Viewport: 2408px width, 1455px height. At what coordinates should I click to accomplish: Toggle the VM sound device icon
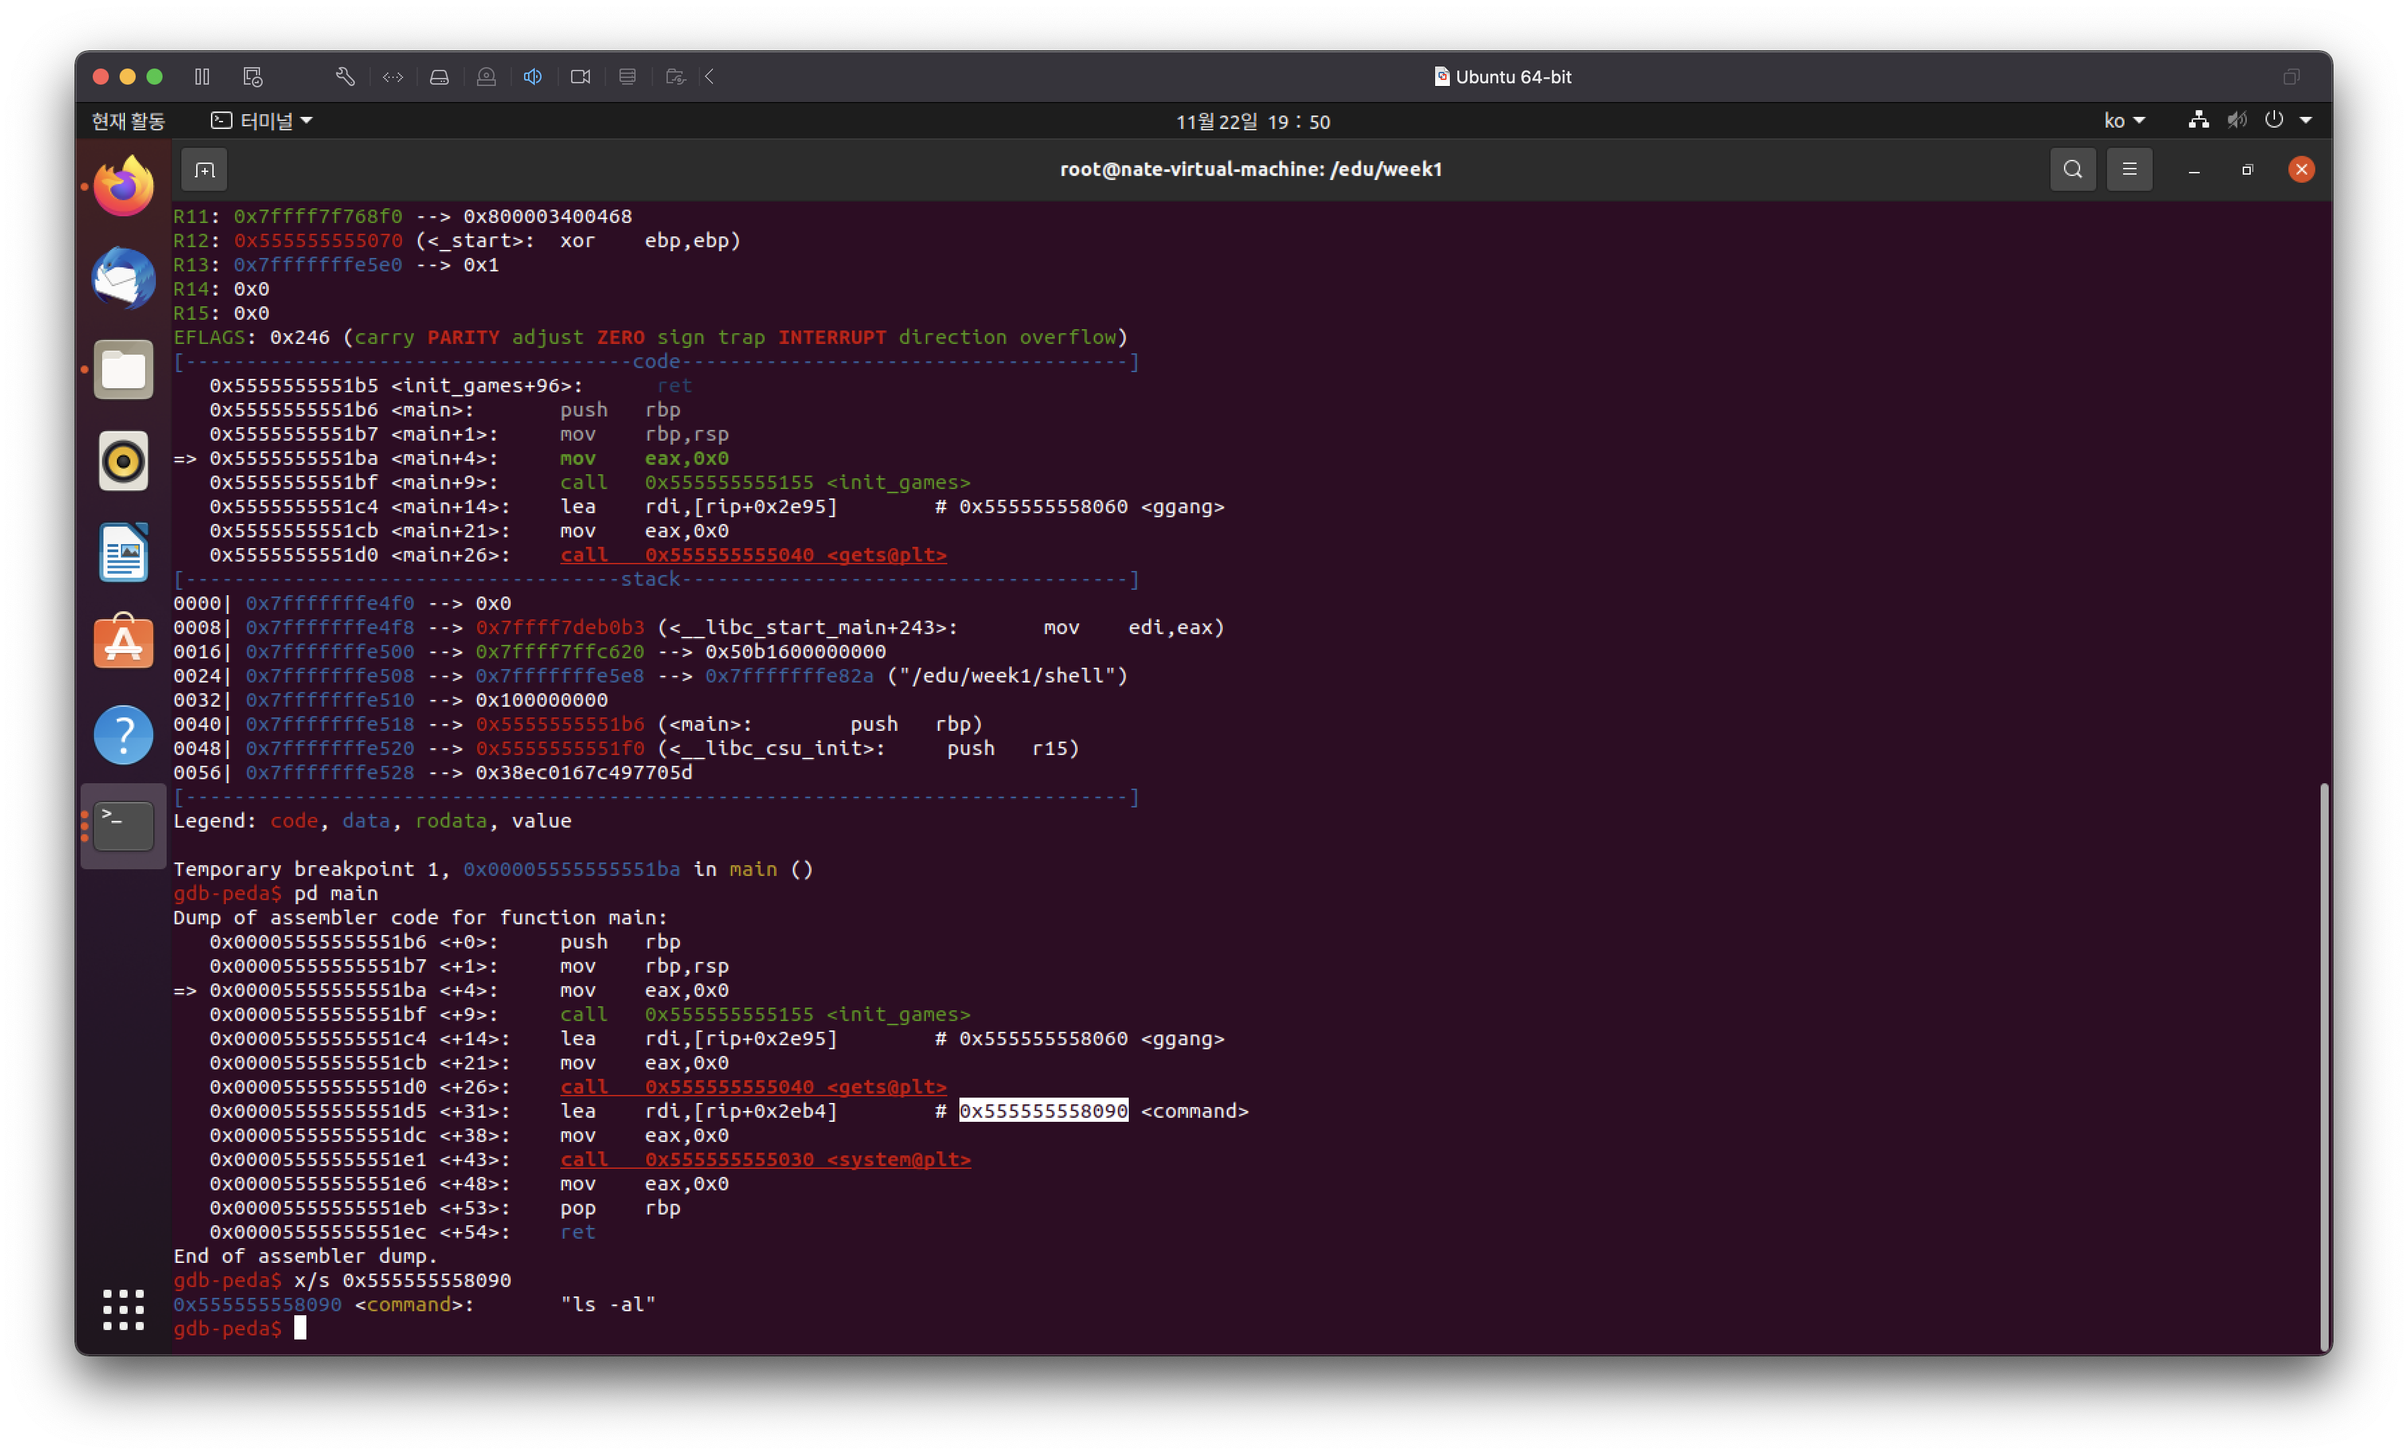pos(533,76)
